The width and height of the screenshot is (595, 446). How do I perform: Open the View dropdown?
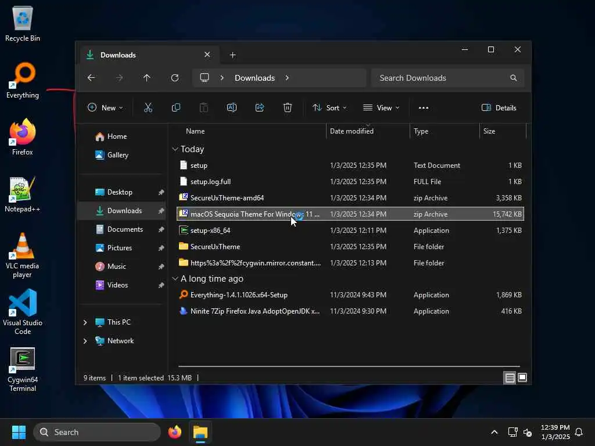pyautogui.click(x=381, y=107)
